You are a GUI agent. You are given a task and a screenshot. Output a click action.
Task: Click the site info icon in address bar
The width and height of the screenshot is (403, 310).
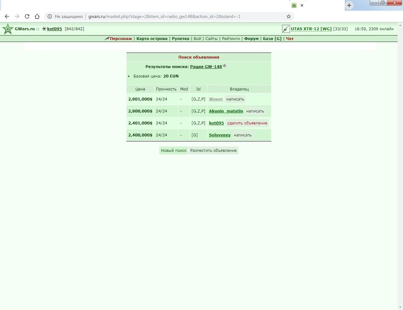pyautogui.click(x=49, y=16)
